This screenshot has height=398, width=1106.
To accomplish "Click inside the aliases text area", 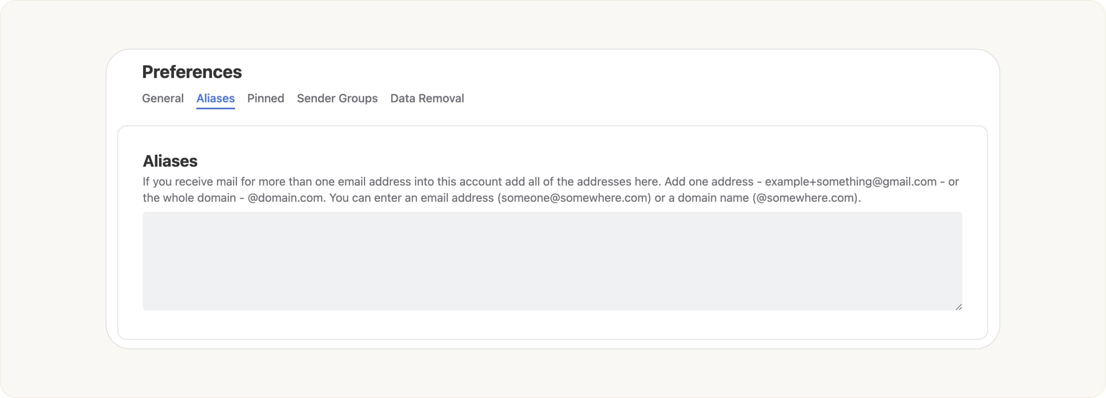I will tap(552, 261).
